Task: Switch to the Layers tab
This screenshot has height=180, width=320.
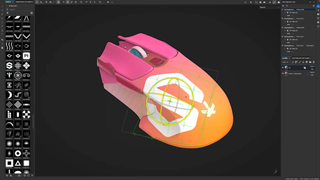Action: click(x=285, y=58)
